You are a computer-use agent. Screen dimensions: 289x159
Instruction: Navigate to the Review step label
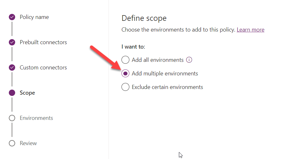point(28,143)
